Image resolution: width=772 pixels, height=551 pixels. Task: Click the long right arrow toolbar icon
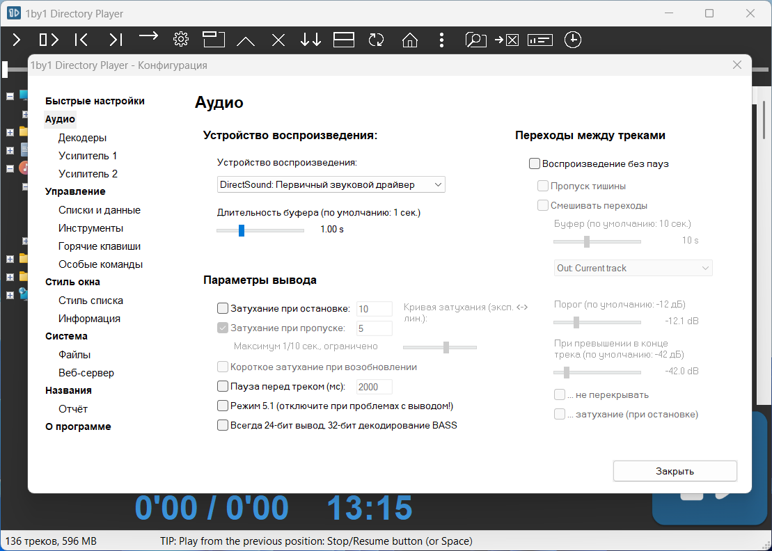pos(148,35)
